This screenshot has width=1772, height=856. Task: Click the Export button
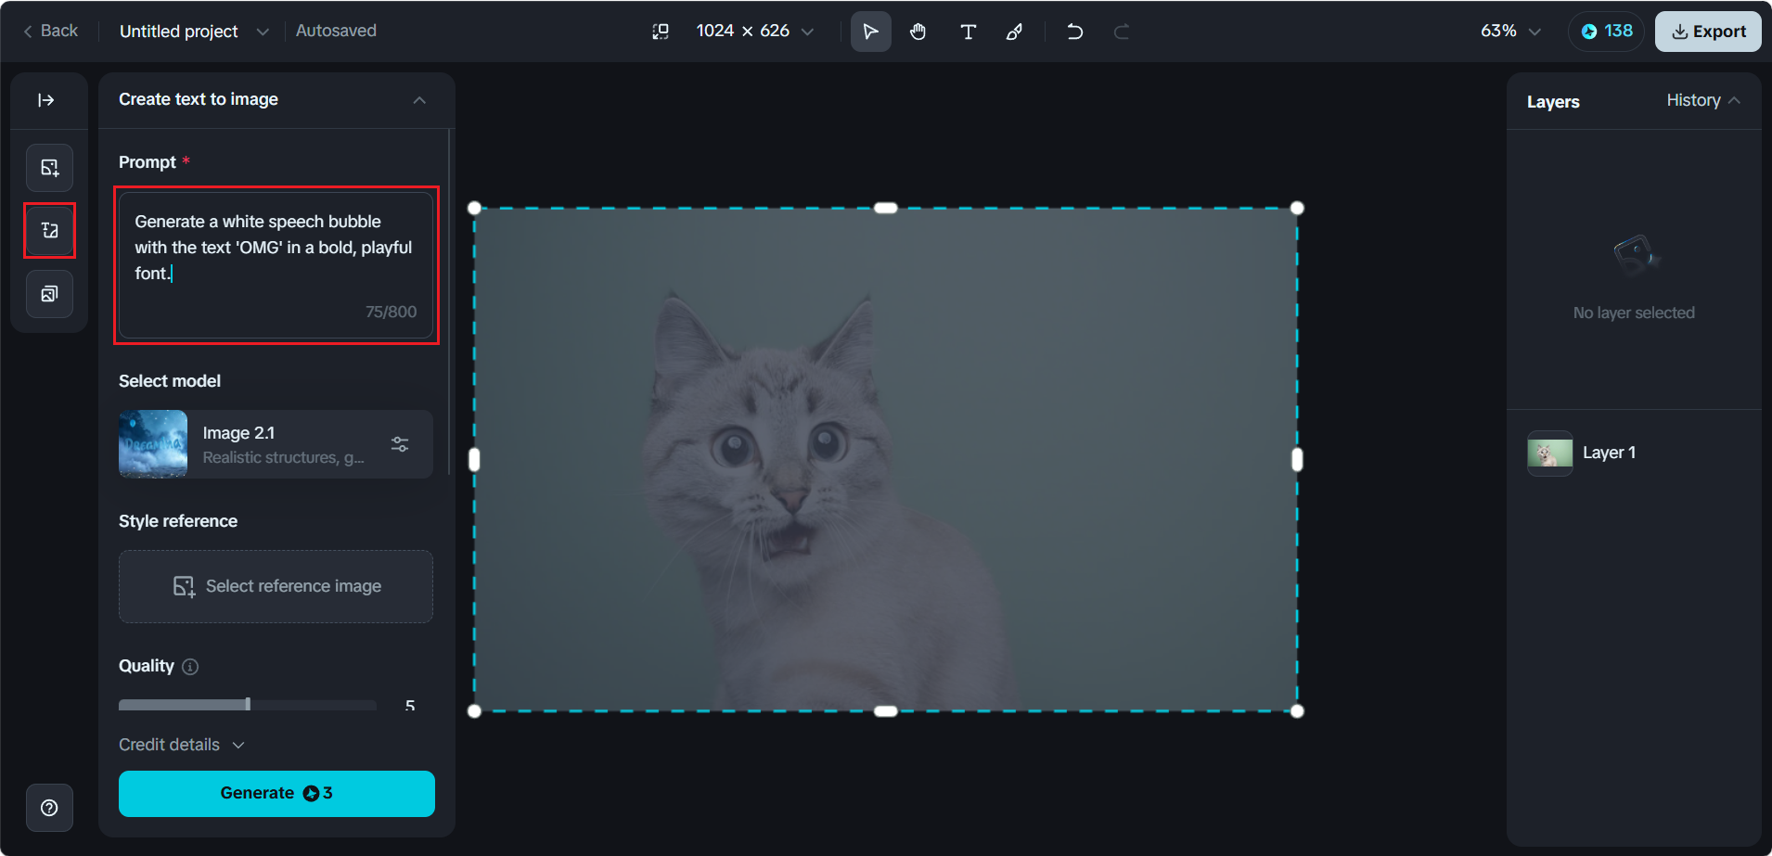coord(1708,32)
